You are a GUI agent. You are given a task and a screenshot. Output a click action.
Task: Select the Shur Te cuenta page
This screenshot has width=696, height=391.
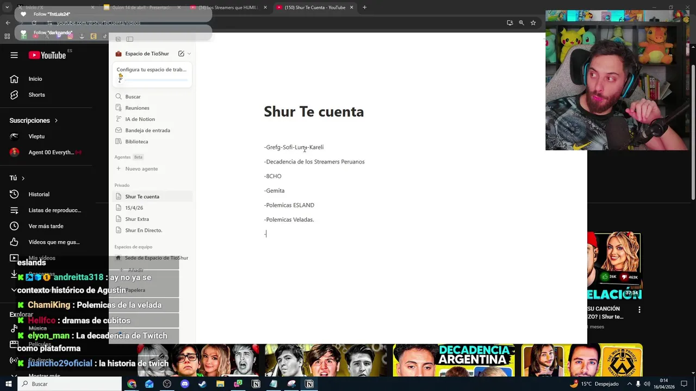(152, 197)
